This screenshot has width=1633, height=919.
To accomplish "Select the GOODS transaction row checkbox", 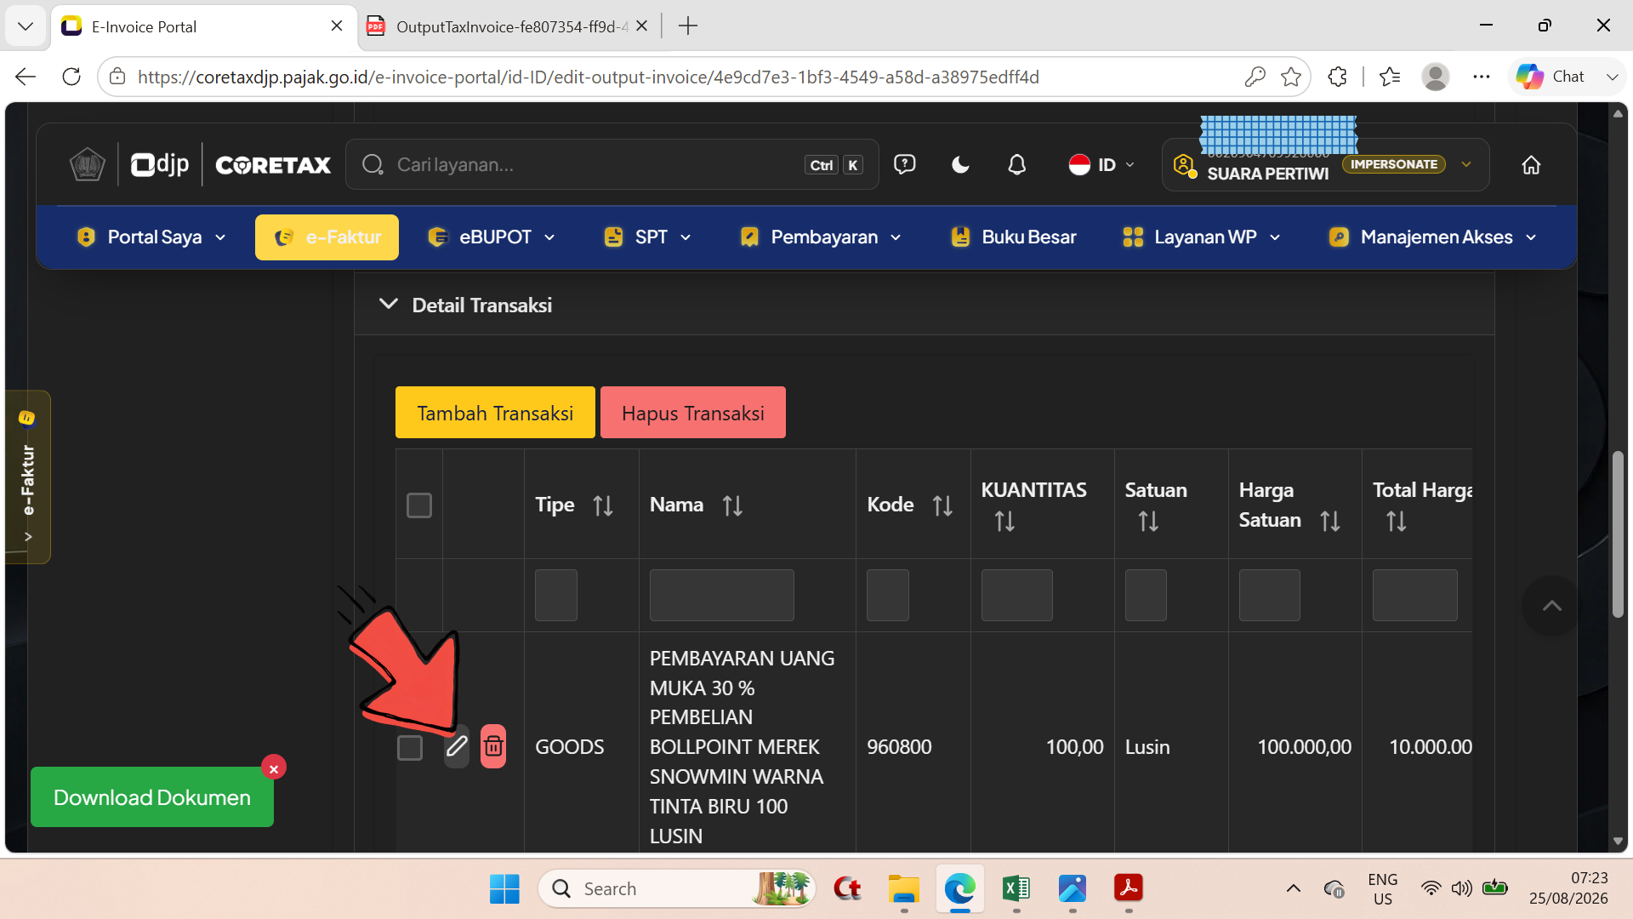I will point(410,747).
